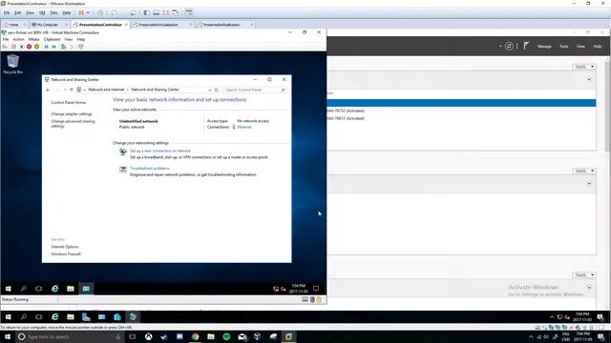Toggle the VMware library sidebar view icon
611x343 pixels.
(x=147, y=12)
